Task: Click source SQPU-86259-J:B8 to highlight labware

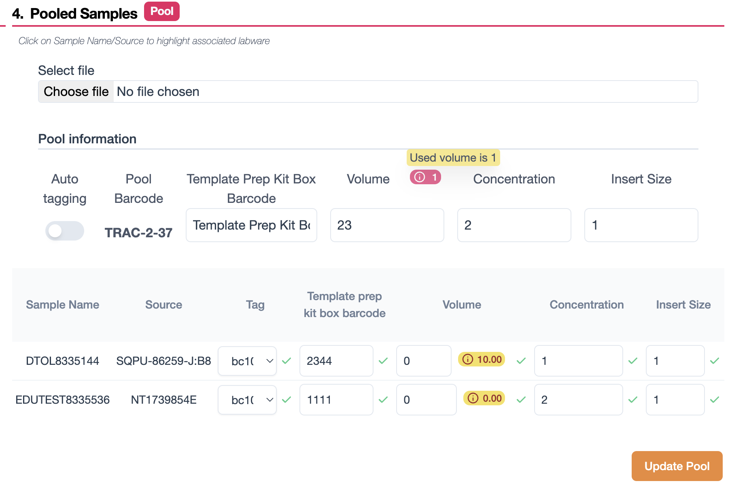Action: pos(163,361)
